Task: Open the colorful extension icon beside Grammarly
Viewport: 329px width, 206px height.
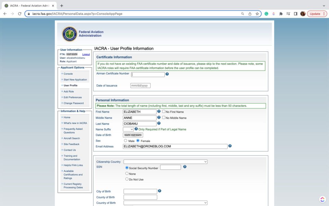Action: (273, 14)
